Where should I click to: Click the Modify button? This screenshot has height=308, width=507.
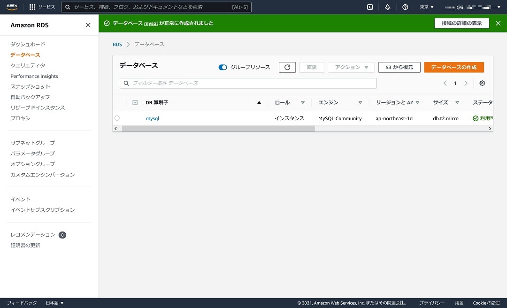pos(312,67)
